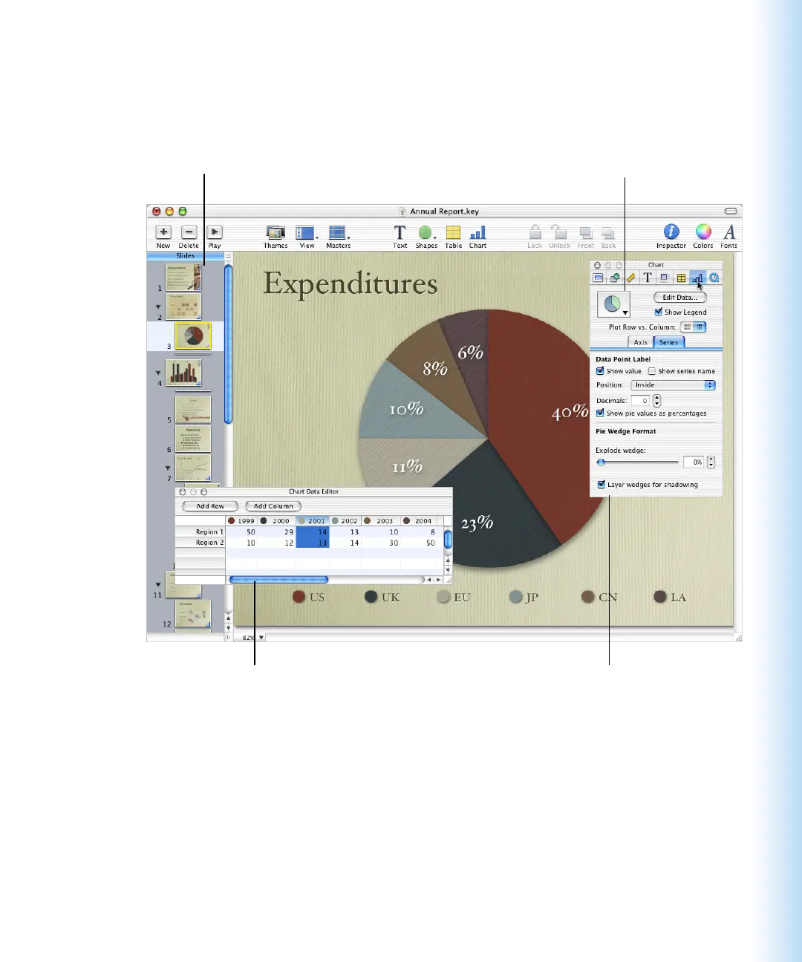Open the Themes chooser icon
This screenshot has width=802, height=962.
coord(276,233)
